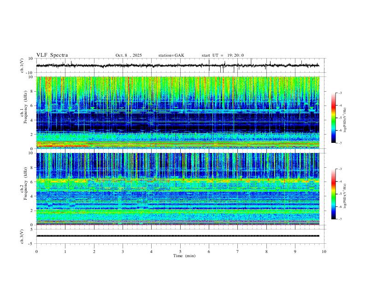Click time-axis tick label 2

click(x=94, y=252)
